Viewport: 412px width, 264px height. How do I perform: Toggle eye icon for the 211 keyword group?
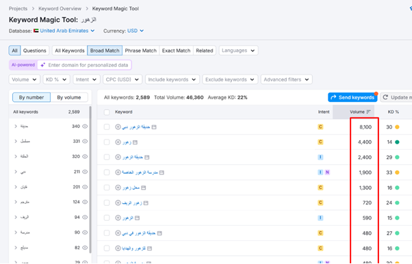(x=85, y=172)
